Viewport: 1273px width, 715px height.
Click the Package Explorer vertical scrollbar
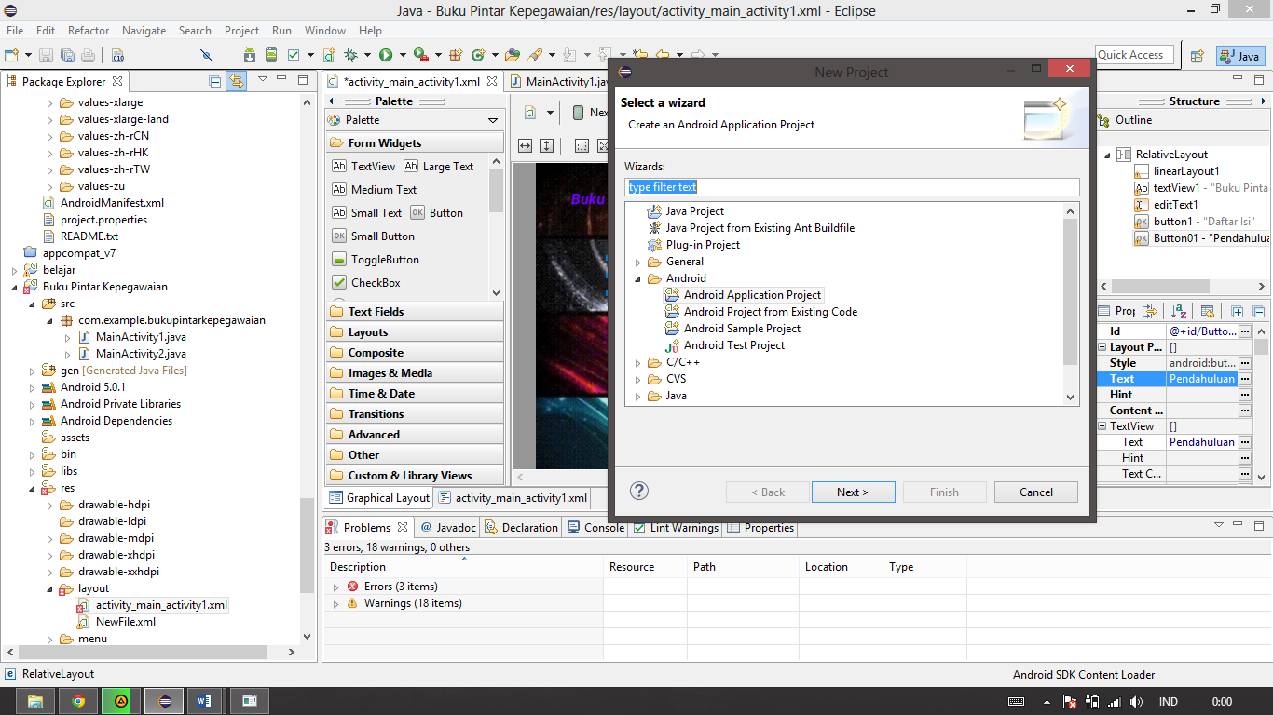[308, 546]
